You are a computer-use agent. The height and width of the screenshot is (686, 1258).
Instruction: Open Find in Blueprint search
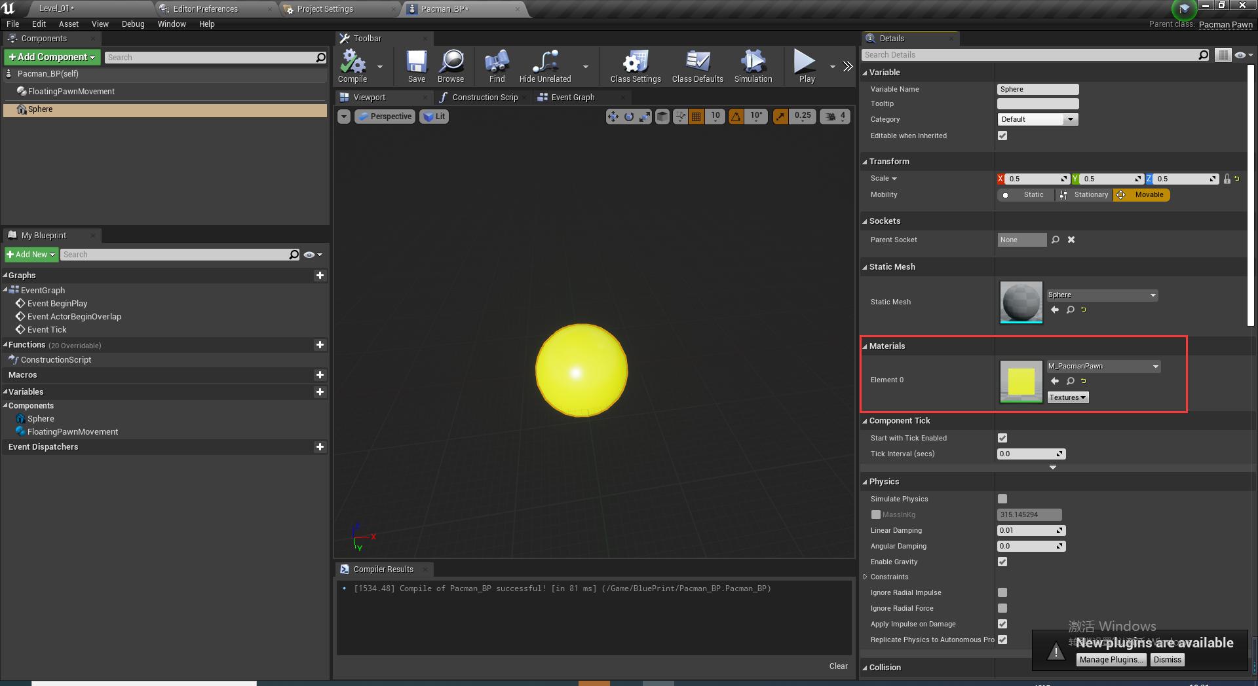pos(496,65)
